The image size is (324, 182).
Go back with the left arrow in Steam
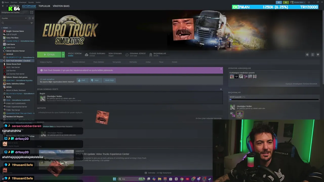tap(3, 6)
